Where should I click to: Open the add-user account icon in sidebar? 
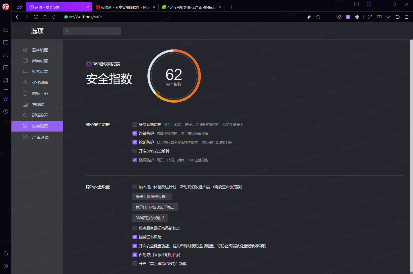[x=6, y=55]
